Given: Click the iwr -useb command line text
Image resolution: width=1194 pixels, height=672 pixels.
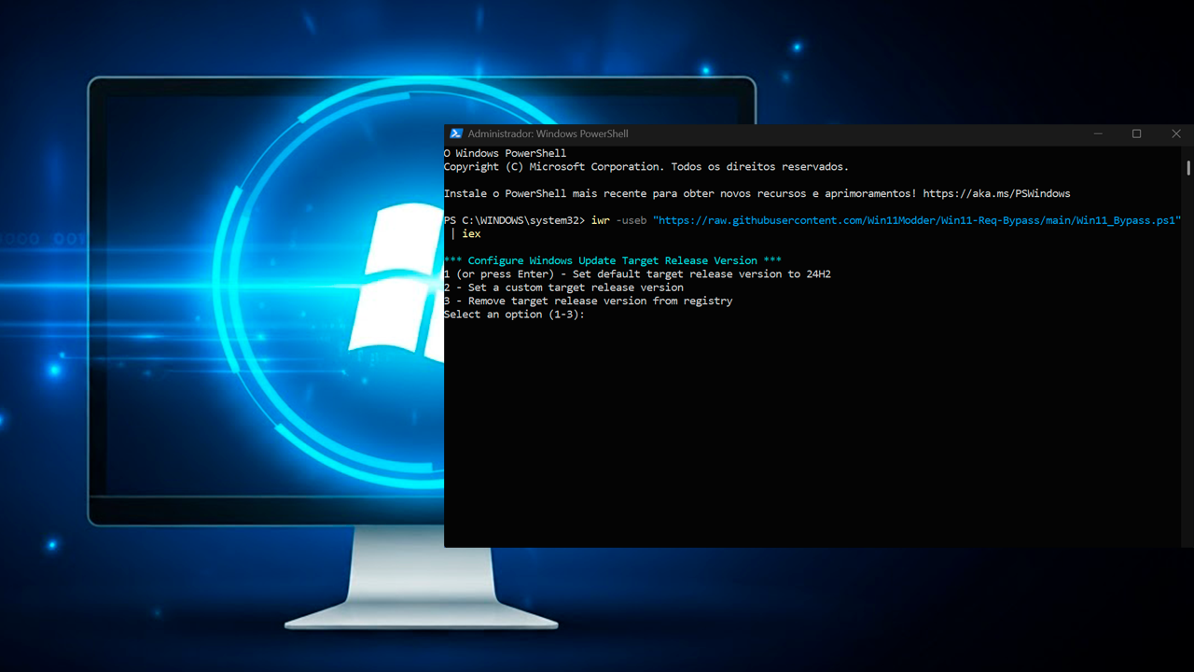Looking at the screenshot, I should [x=620, y=220].
